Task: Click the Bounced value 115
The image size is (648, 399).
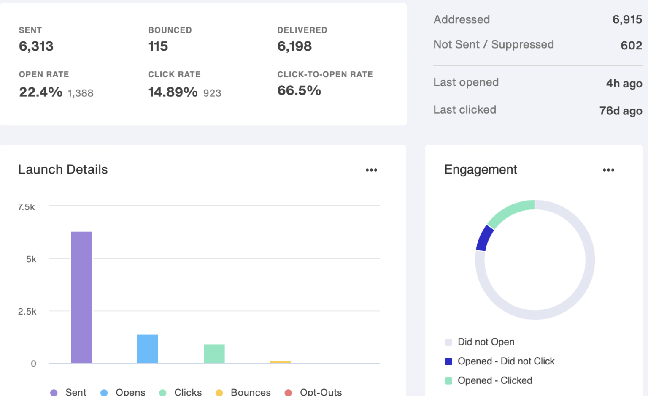Action: tap(158, 46)
